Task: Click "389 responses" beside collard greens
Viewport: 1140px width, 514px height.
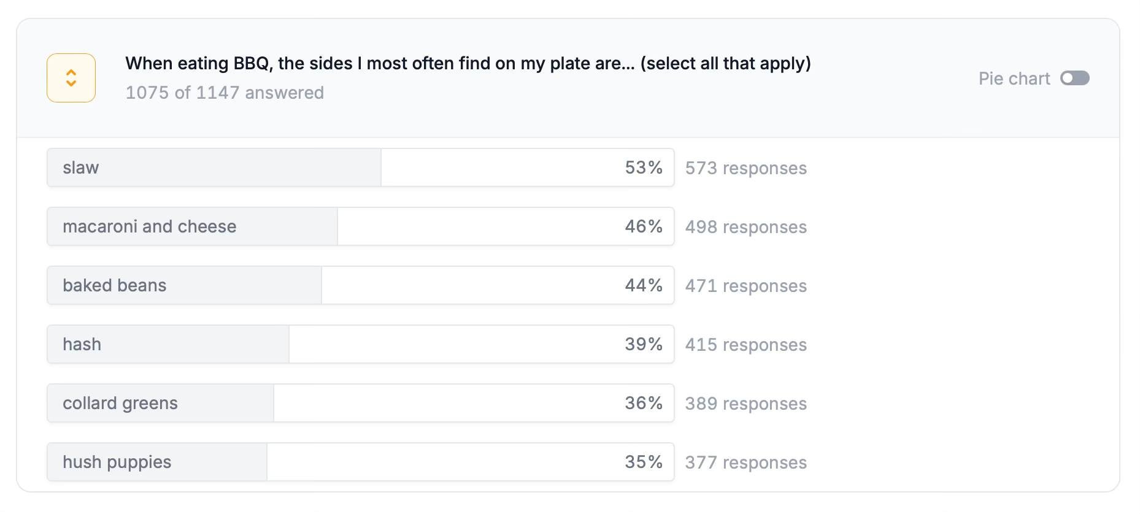Action: [x=745, y=404]
